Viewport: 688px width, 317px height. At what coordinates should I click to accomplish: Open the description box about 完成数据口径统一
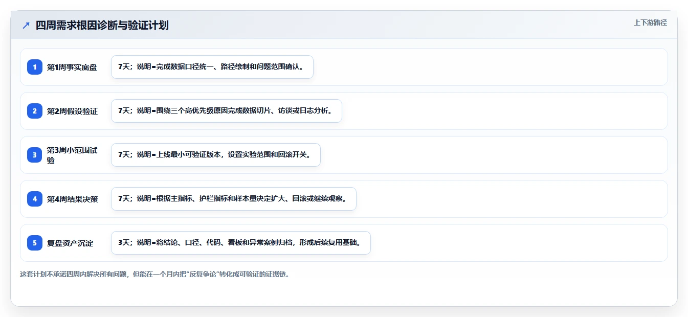[x=212, y=67]
